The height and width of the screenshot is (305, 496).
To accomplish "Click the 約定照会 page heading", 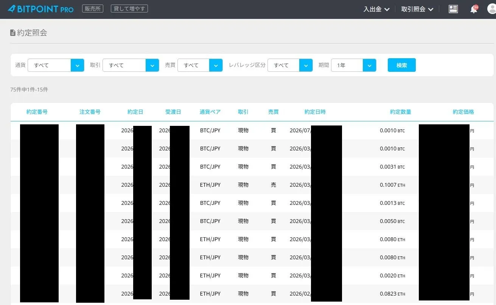I will (x=29, y=33).
